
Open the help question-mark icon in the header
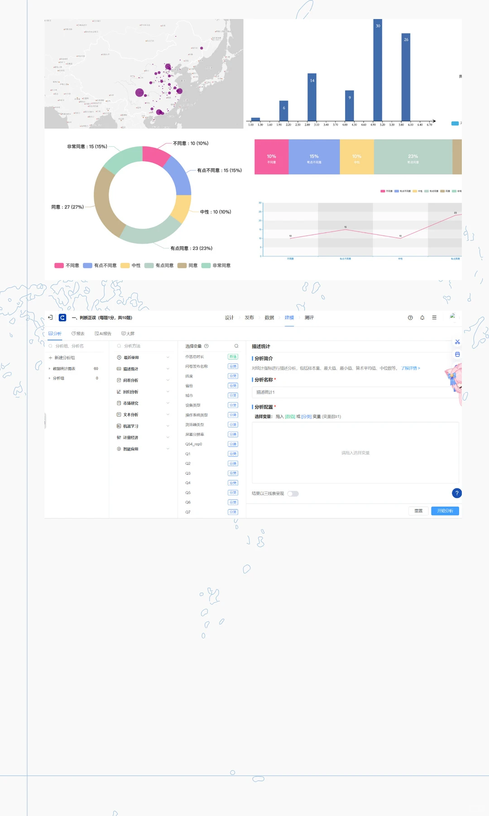410,318
